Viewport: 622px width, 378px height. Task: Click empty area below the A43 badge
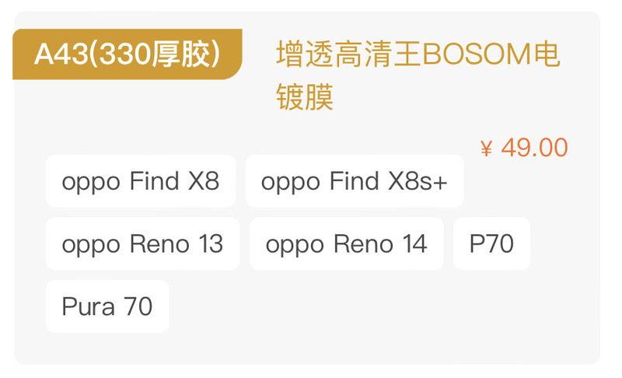(124, 117)
